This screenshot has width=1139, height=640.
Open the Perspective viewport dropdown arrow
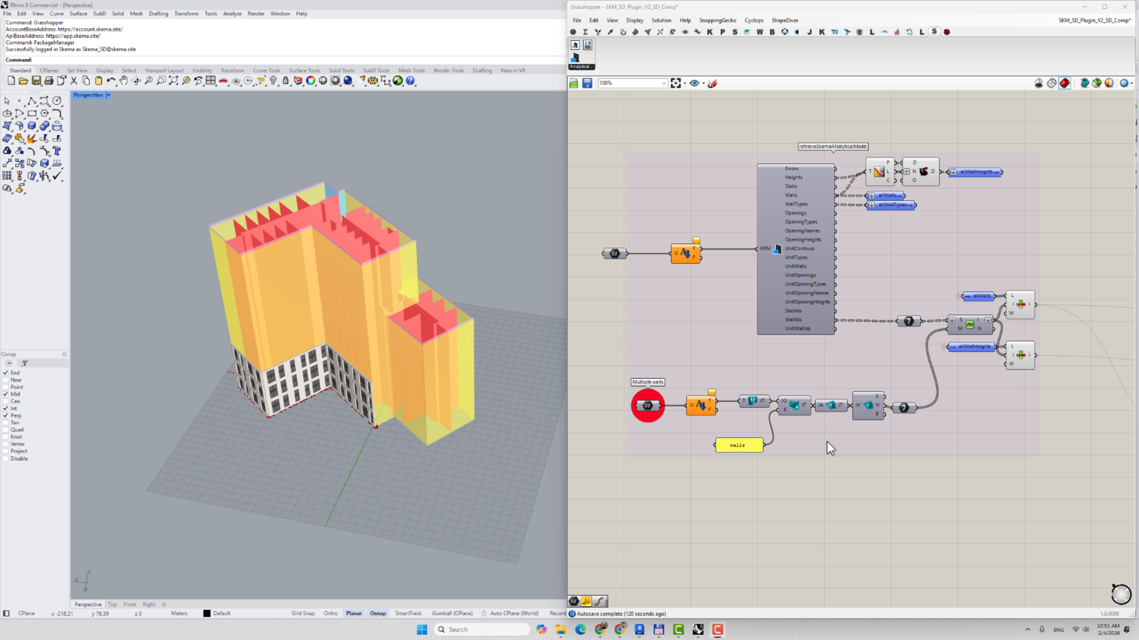click(108, 95)
